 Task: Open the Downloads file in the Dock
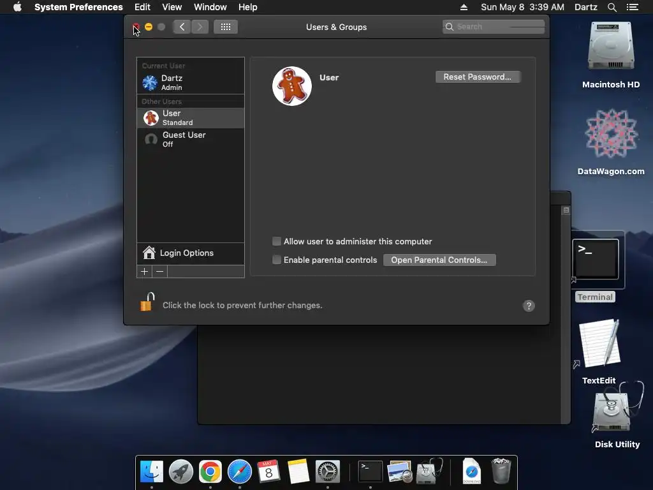click(x=471, y=471)
